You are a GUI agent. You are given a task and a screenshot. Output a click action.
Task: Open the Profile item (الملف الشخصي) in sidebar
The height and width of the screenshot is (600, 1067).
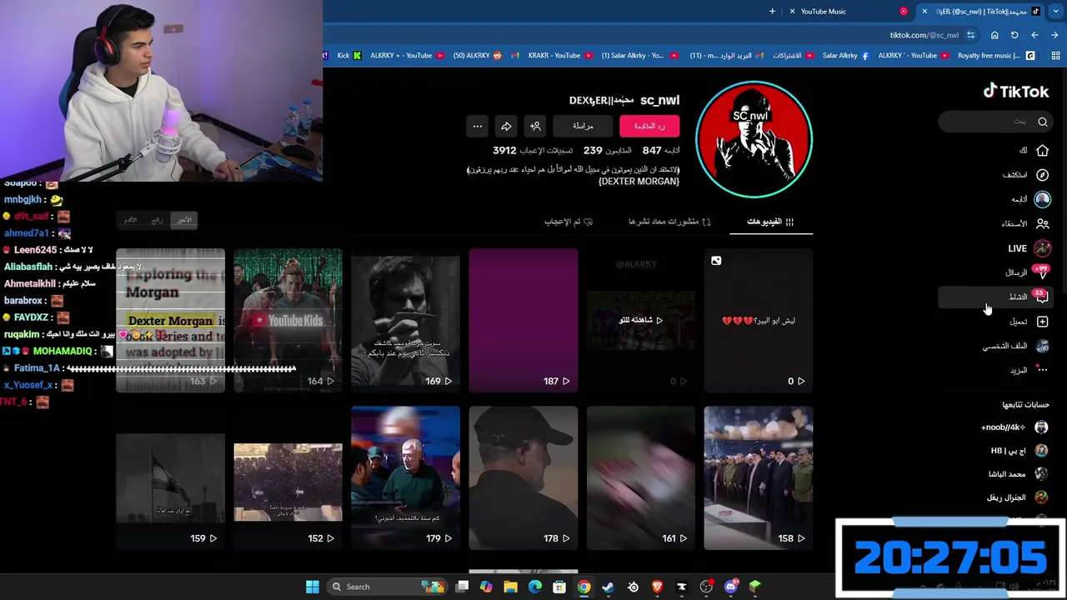pos(1015,346)
